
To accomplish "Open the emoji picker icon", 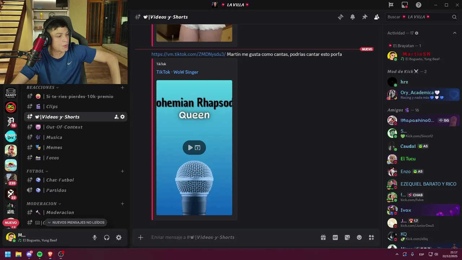I will click(x=359, y=237).
